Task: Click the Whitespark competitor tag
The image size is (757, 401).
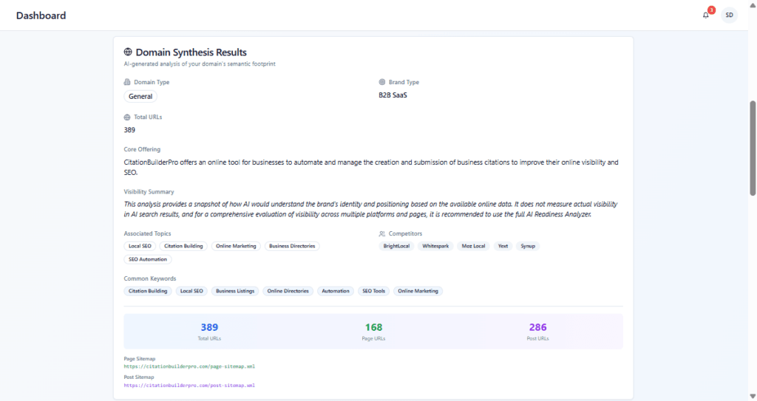Action: 435,246
